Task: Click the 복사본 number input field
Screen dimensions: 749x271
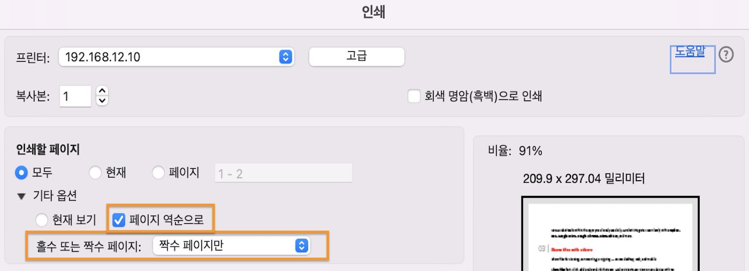Action: (75, 96)
